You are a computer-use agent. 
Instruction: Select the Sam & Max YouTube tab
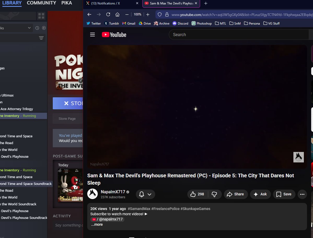171,3
